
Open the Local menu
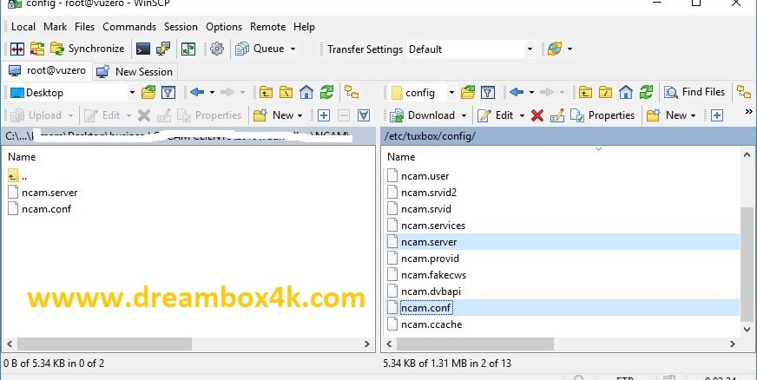coord(23,27)
